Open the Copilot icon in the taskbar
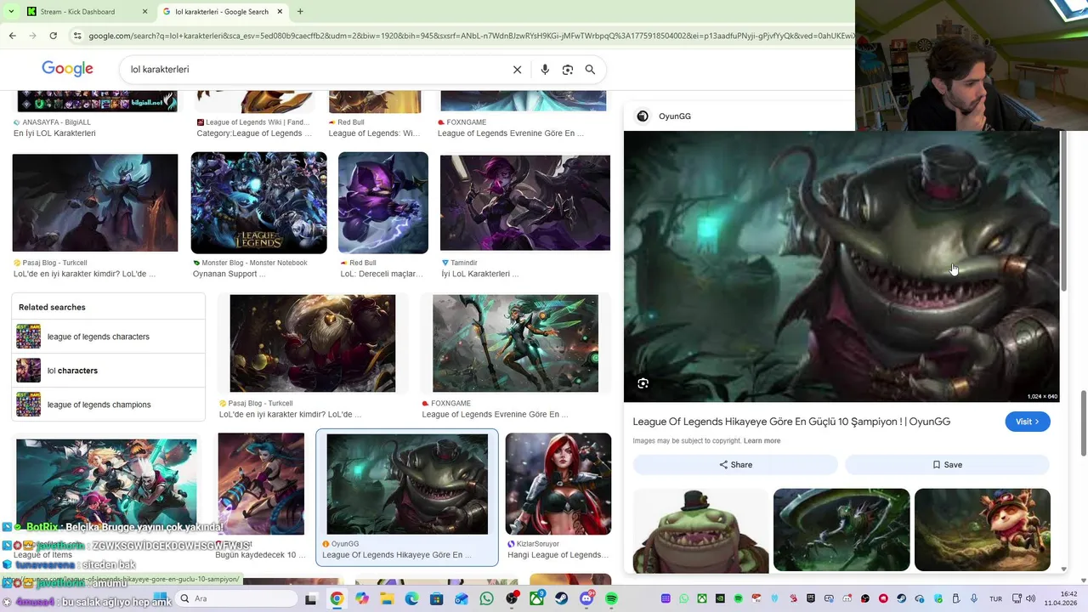 point(362,598)
